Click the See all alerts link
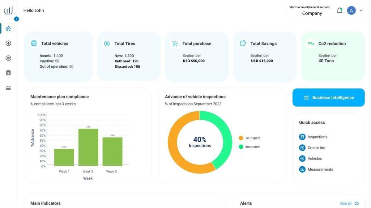 pyautogui.click(x=346, y=203)
